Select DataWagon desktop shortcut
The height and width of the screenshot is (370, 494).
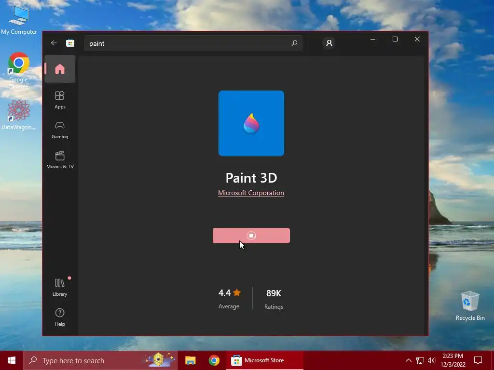19,115
